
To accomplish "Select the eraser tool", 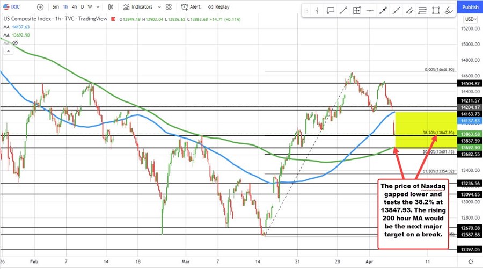I will 449,11.
